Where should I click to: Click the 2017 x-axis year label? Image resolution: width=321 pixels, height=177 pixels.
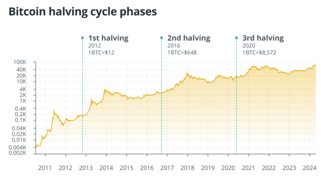[x=167, y=168]
